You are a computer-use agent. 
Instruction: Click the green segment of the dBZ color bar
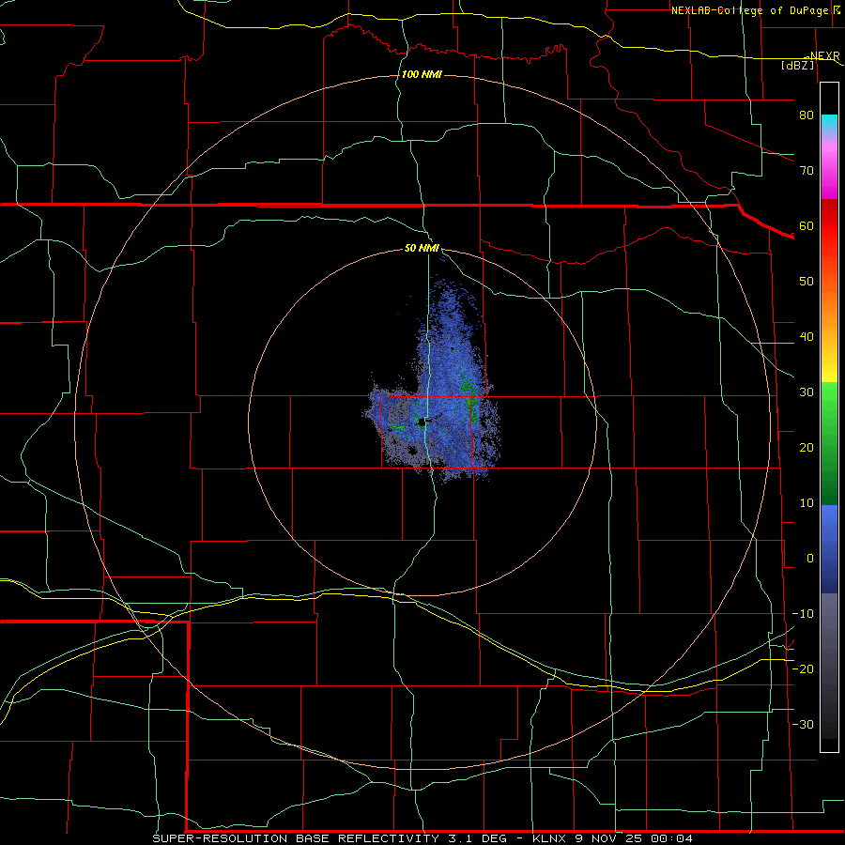click(x=829, y=443)
